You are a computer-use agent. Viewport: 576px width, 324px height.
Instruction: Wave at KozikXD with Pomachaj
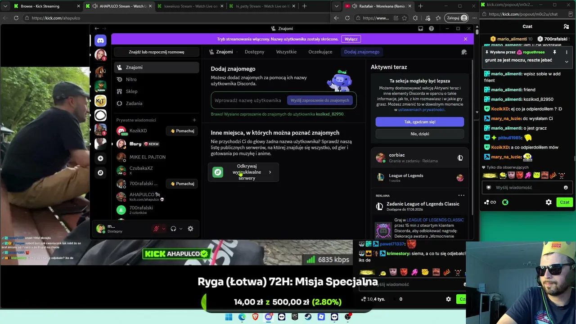tap(182, 131)
